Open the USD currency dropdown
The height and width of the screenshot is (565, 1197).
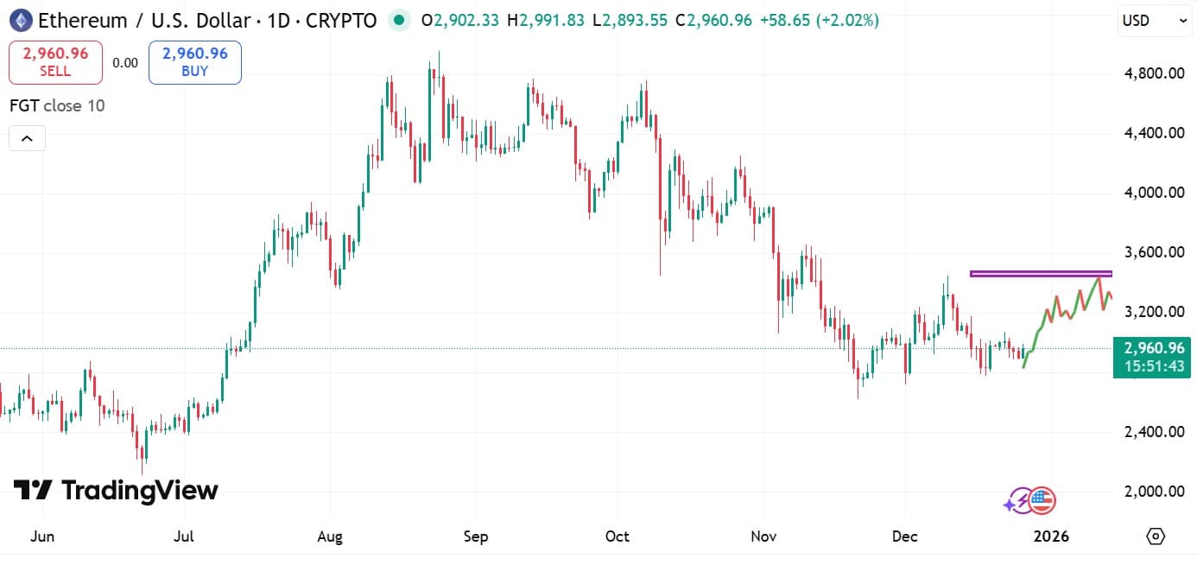pyautogui.click(x=1154, y=20)
